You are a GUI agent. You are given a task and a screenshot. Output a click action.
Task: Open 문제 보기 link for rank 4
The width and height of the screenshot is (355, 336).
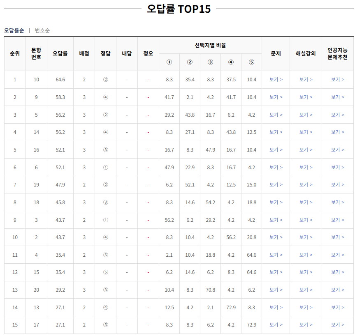[276, 132]
